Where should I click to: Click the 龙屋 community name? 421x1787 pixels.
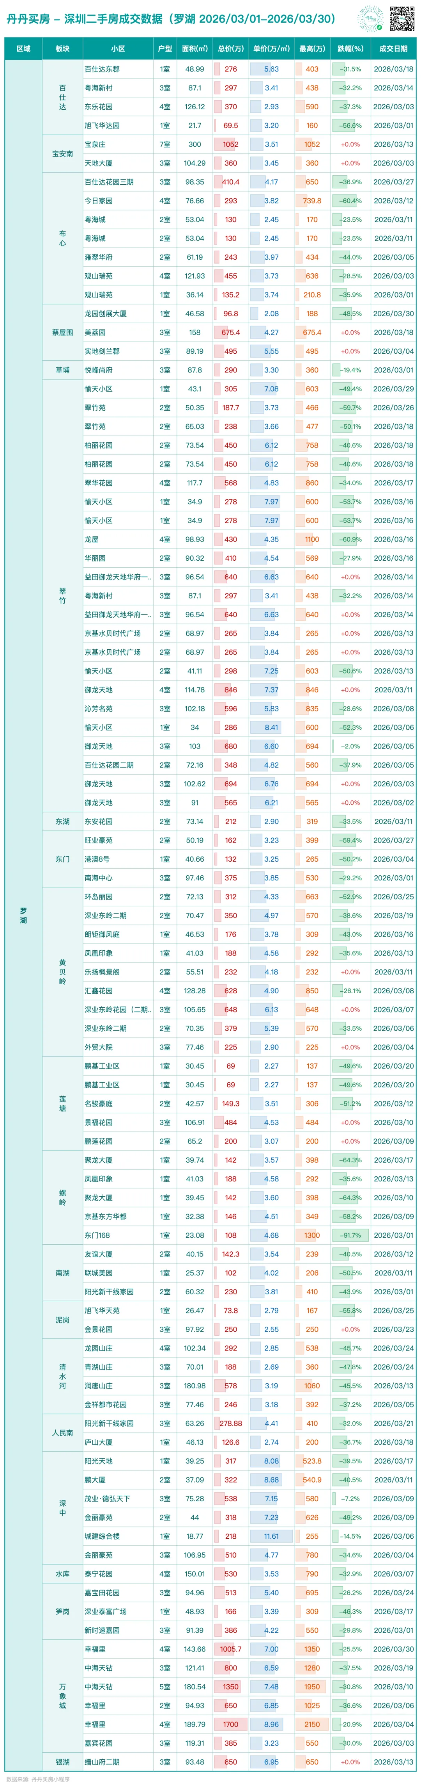pyautogui.click(x=91, y=539)
